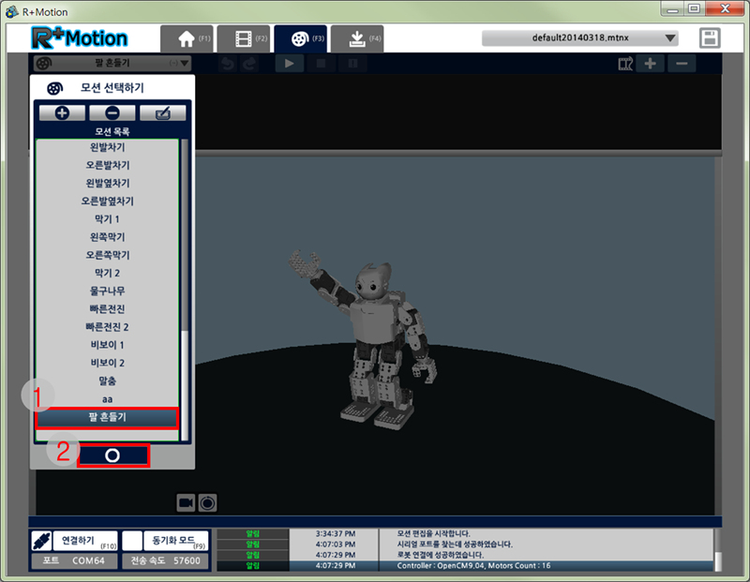Click the video camera icon below the viewport

click(x=186, y=503)
